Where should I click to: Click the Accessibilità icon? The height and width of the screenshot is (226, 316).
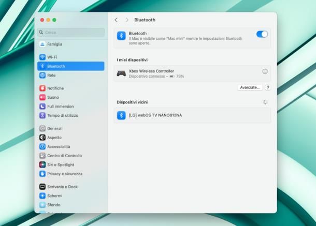click(42, 146)
